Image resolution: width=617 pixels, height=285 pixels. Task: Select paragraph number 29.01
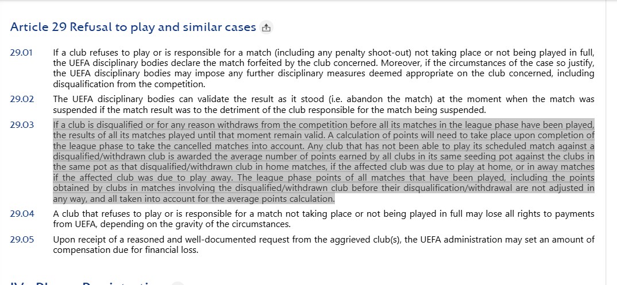[22, 53]
